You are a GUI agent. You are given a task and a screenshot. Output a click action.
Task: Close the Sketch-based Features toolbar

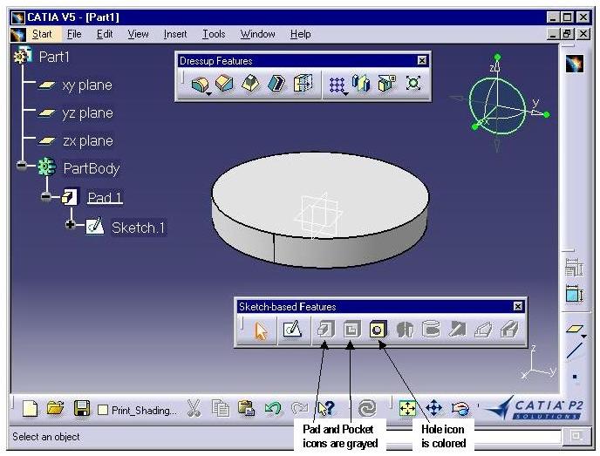517,306
